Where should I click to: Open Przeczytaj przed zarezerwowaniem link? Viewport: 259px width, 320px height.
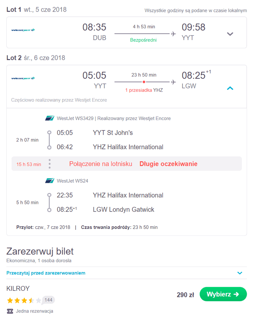click(46, 273)
